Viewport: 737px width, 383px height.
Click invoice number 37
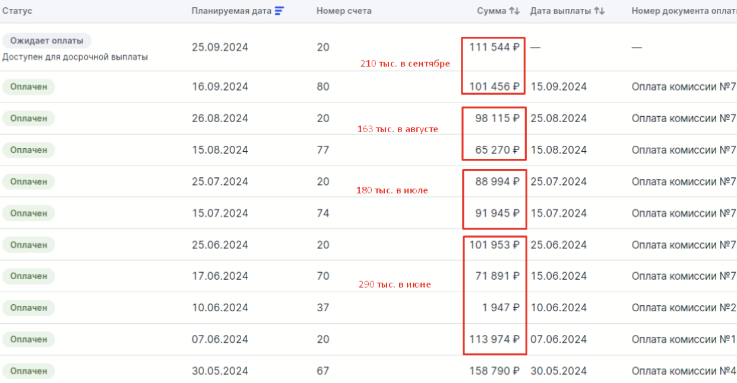[x=323, y=308]
